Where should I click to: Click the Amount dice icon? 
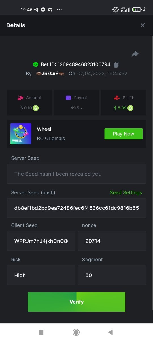[x=20, y=98]
